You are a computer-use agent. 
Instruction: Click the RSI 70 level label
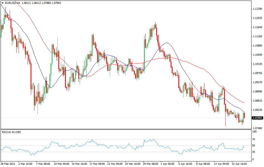(253, 139)
